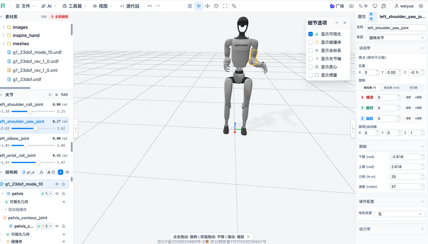The height and width of the screenshot is (244, 428).
Task: Click the left_shoulder_yaw_joint slider
Action: pos(33,128)
